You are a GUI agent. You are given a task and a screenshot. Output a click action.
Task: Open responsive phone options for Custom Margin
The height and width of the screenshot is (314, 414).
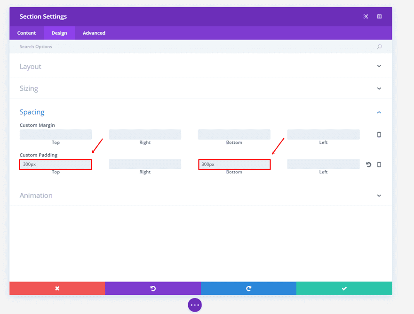(379, 134)
